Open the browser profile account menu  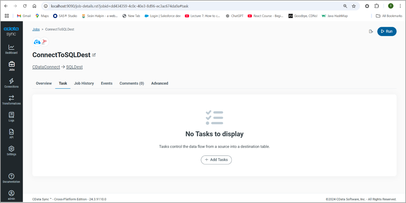[390, 6]
